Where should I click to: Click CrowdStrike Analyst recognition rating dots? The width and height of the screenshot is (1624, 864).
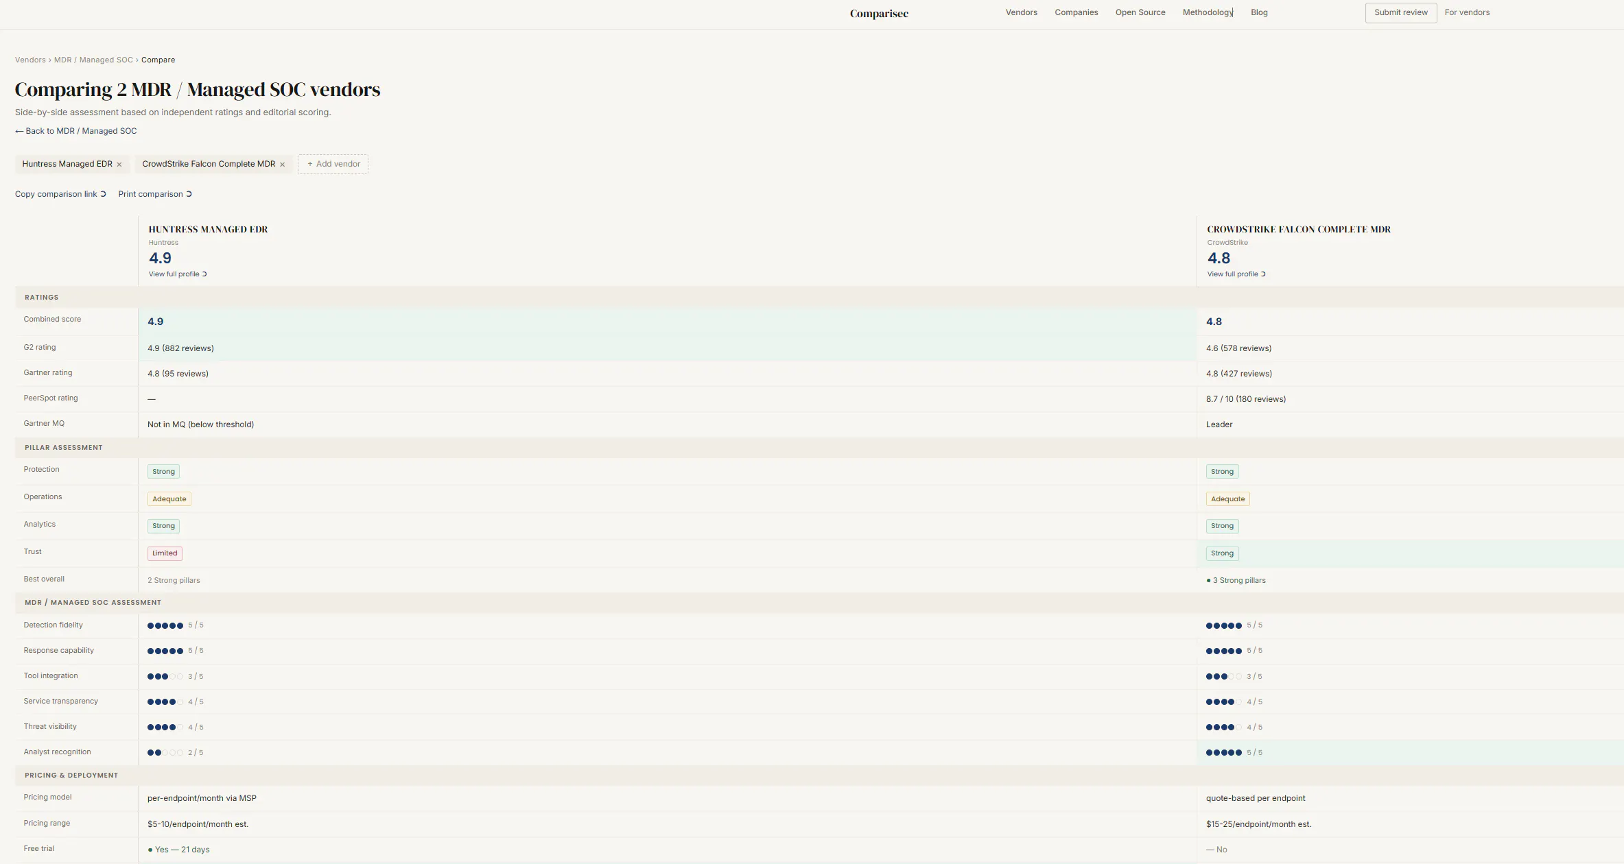[1224, 753]
